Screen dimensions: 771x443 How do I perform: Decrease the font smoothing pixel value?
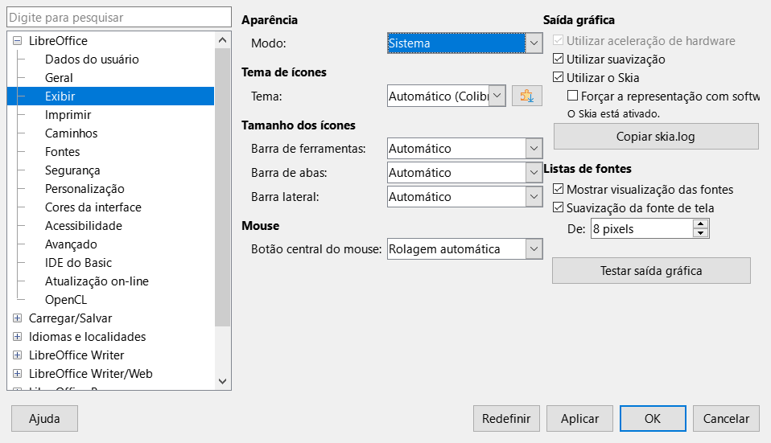(x=701, y=233)
